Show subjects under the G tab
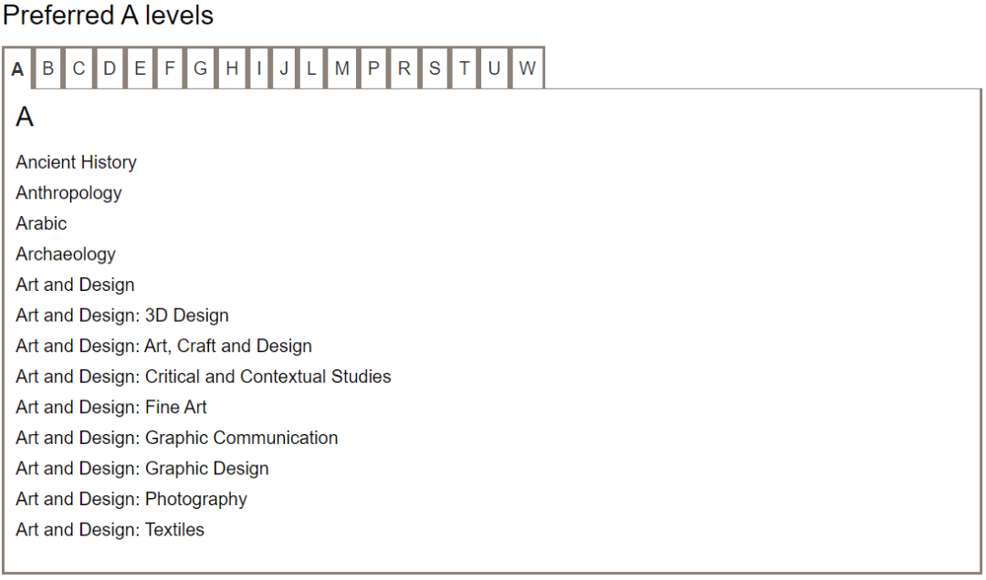This screenshot has width=986, height=580. pyautogui.click(x=201, y=68)
